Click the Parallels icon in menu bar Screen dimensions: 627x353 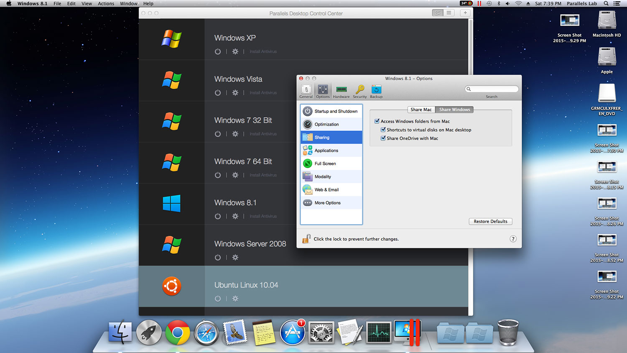click(479, 3)
